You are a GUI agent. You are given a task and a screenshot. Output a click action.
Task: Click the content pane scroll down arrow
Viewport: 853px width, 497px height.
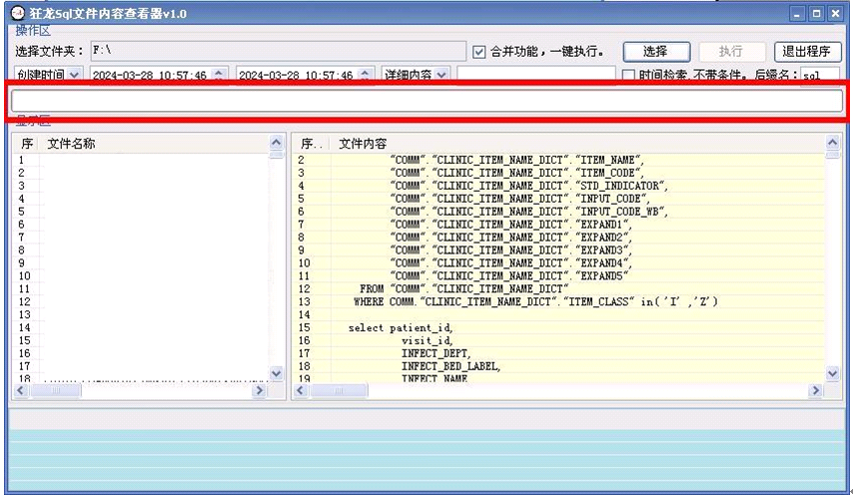pyautogui.click(x=832, y=373)
